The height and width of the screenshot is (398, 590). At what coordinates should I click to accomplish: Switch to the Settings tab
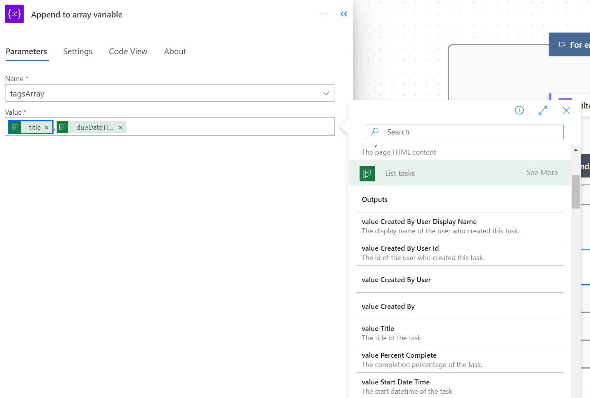pyautogui.click(x=78, y=52)
